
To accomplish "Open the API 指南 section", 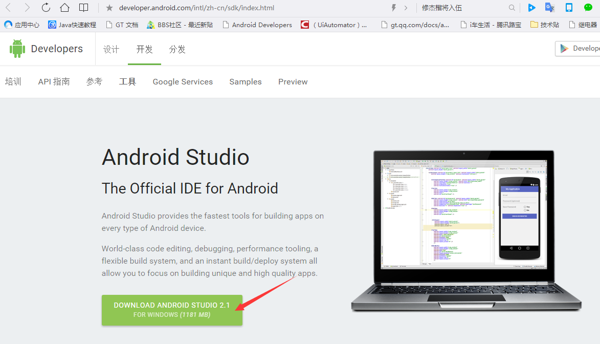I will pyautogui.click(x=54, y=81).
